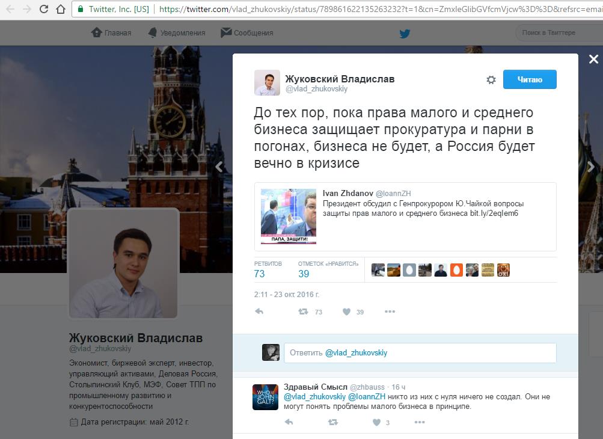Viewport: 603px width, 439px height.
Task: Click the reply arrow under main tweet
Action: click(x=259, y=312)
